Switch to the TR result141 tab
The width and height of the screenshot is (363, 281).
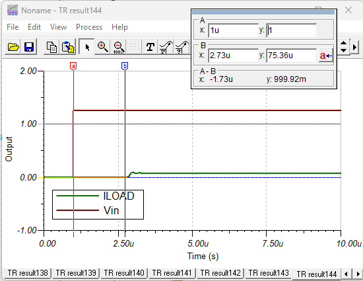(172, 273)
